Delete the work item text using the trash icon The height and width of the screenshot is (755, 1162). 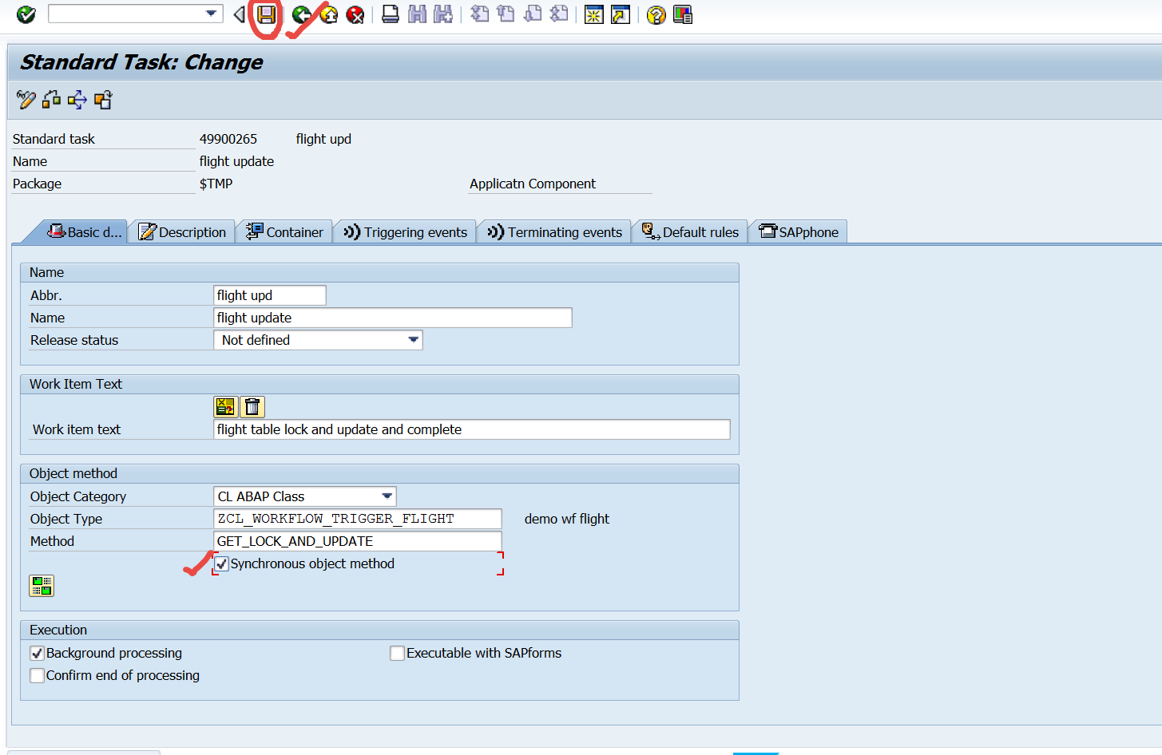(252, 406)
